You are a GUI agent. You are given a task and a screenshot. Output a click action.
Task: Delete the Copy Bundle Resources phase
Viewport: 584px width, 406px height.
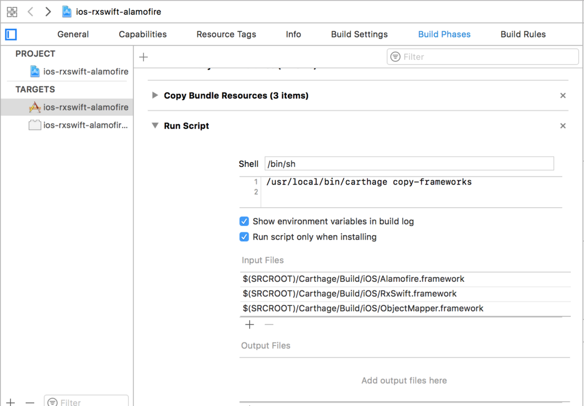(563, 96)
